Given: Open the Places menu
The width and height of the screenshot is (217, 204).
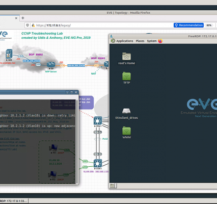Looking at the screenshot, I should pyautogui.click(x=140, y=41).
